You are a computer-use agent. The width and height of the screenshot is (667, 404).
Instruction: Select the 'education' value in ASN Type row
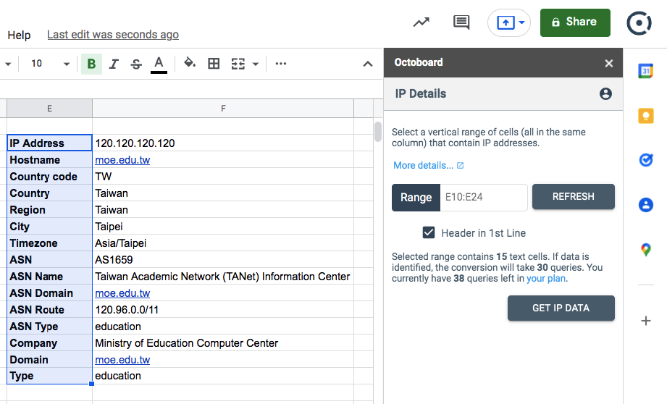(x=223, y=327)
